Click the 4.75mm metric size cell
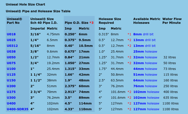The height and width of the screenshot is (114, 188). tap(53, 34)
